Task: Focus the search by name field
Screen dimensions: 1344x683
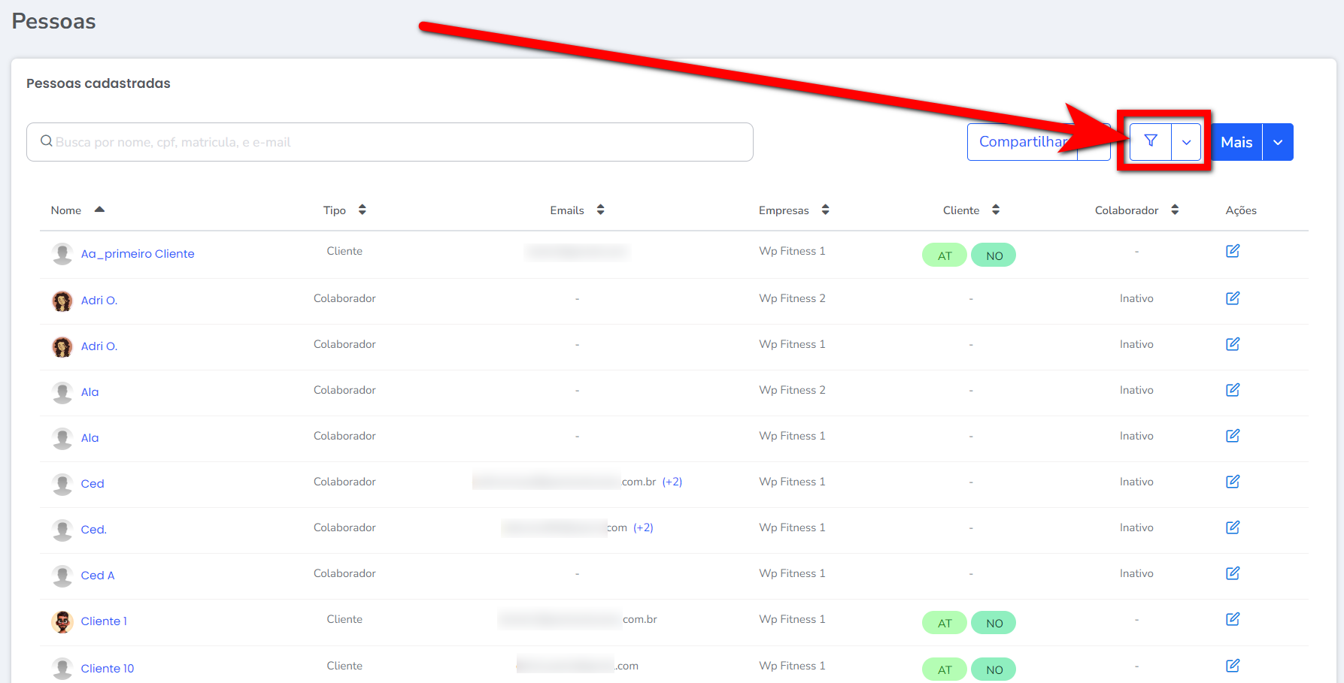Action: click(390, 142)
